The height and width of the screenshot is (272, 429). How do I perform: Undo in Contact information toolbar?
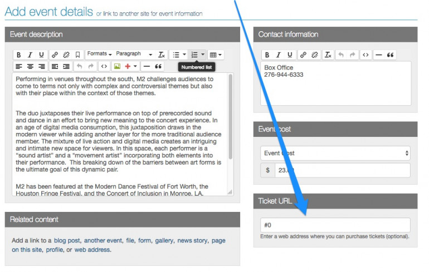pyautogui.click(x=341, y=55)
